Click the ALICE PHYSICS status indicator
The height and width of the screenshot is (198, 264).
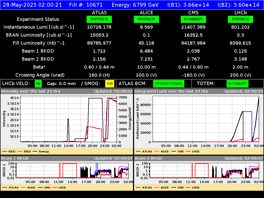tap(146, 19)
